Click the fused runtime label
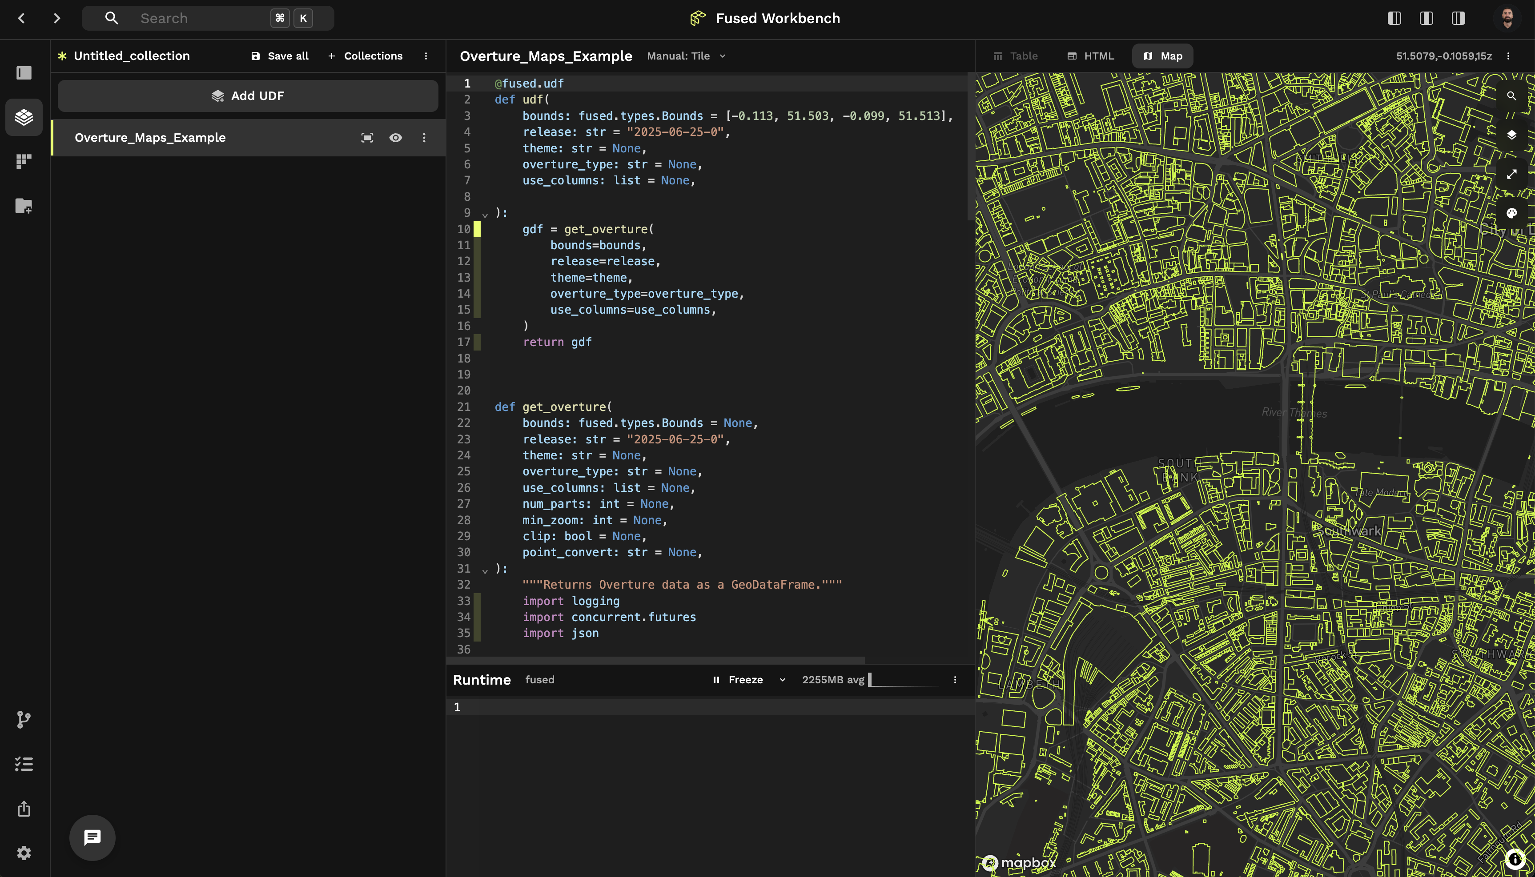This screenshot has height=877, width=1535. (539, 679)
